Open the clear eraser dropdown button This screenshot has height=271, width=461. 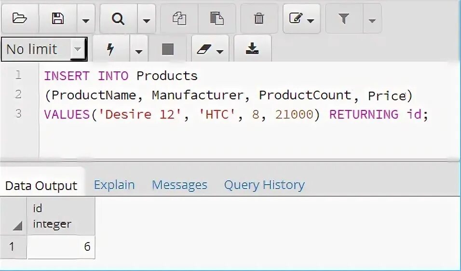click(210, 49)
